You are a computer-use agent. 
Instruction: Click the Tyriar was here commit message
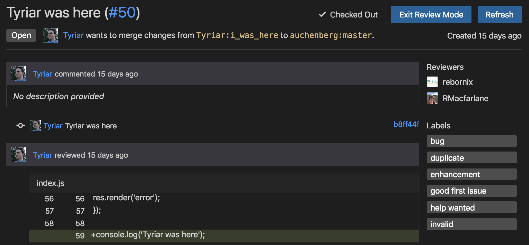point(91,126)
